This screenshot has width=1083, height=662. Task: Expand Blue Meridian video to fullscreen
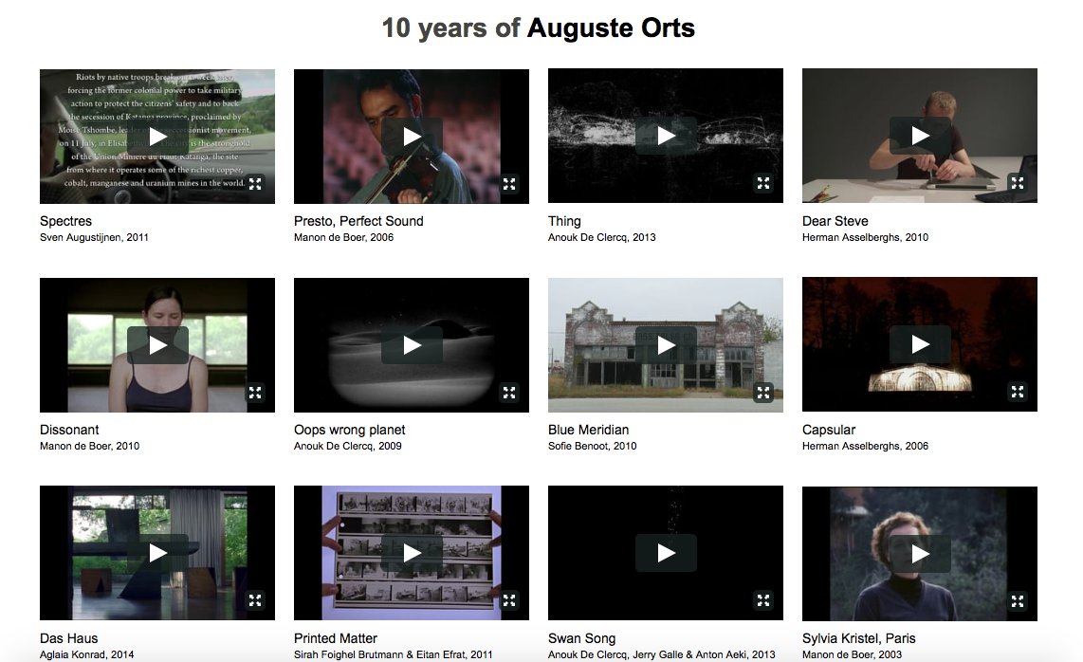coord(763,393)
